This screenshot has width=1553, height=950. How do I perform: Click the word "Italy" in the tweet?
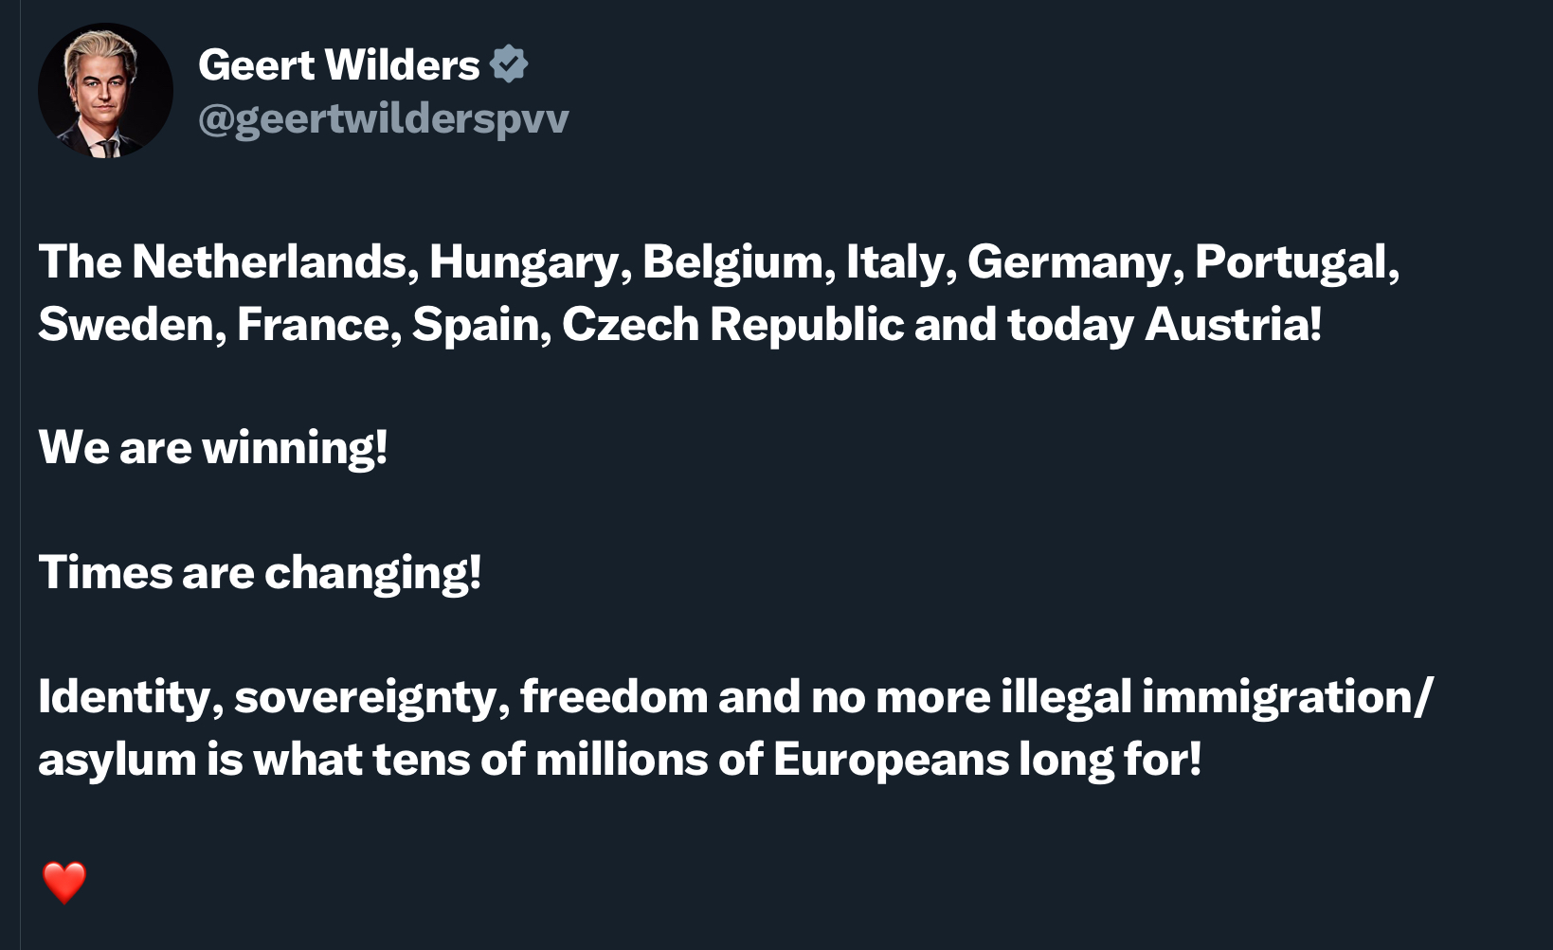pyautogui.click(x=895, y=264)
